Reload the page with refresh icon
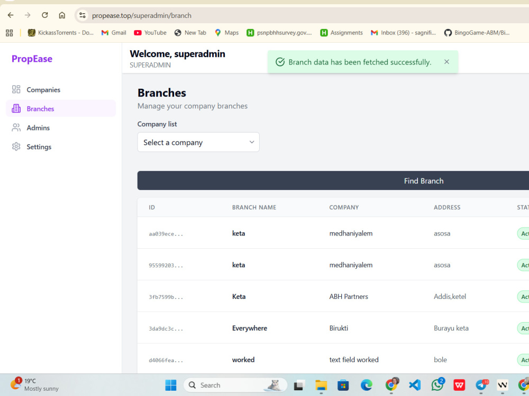Viewport: 529px width, 396px height. pos(44,15)
